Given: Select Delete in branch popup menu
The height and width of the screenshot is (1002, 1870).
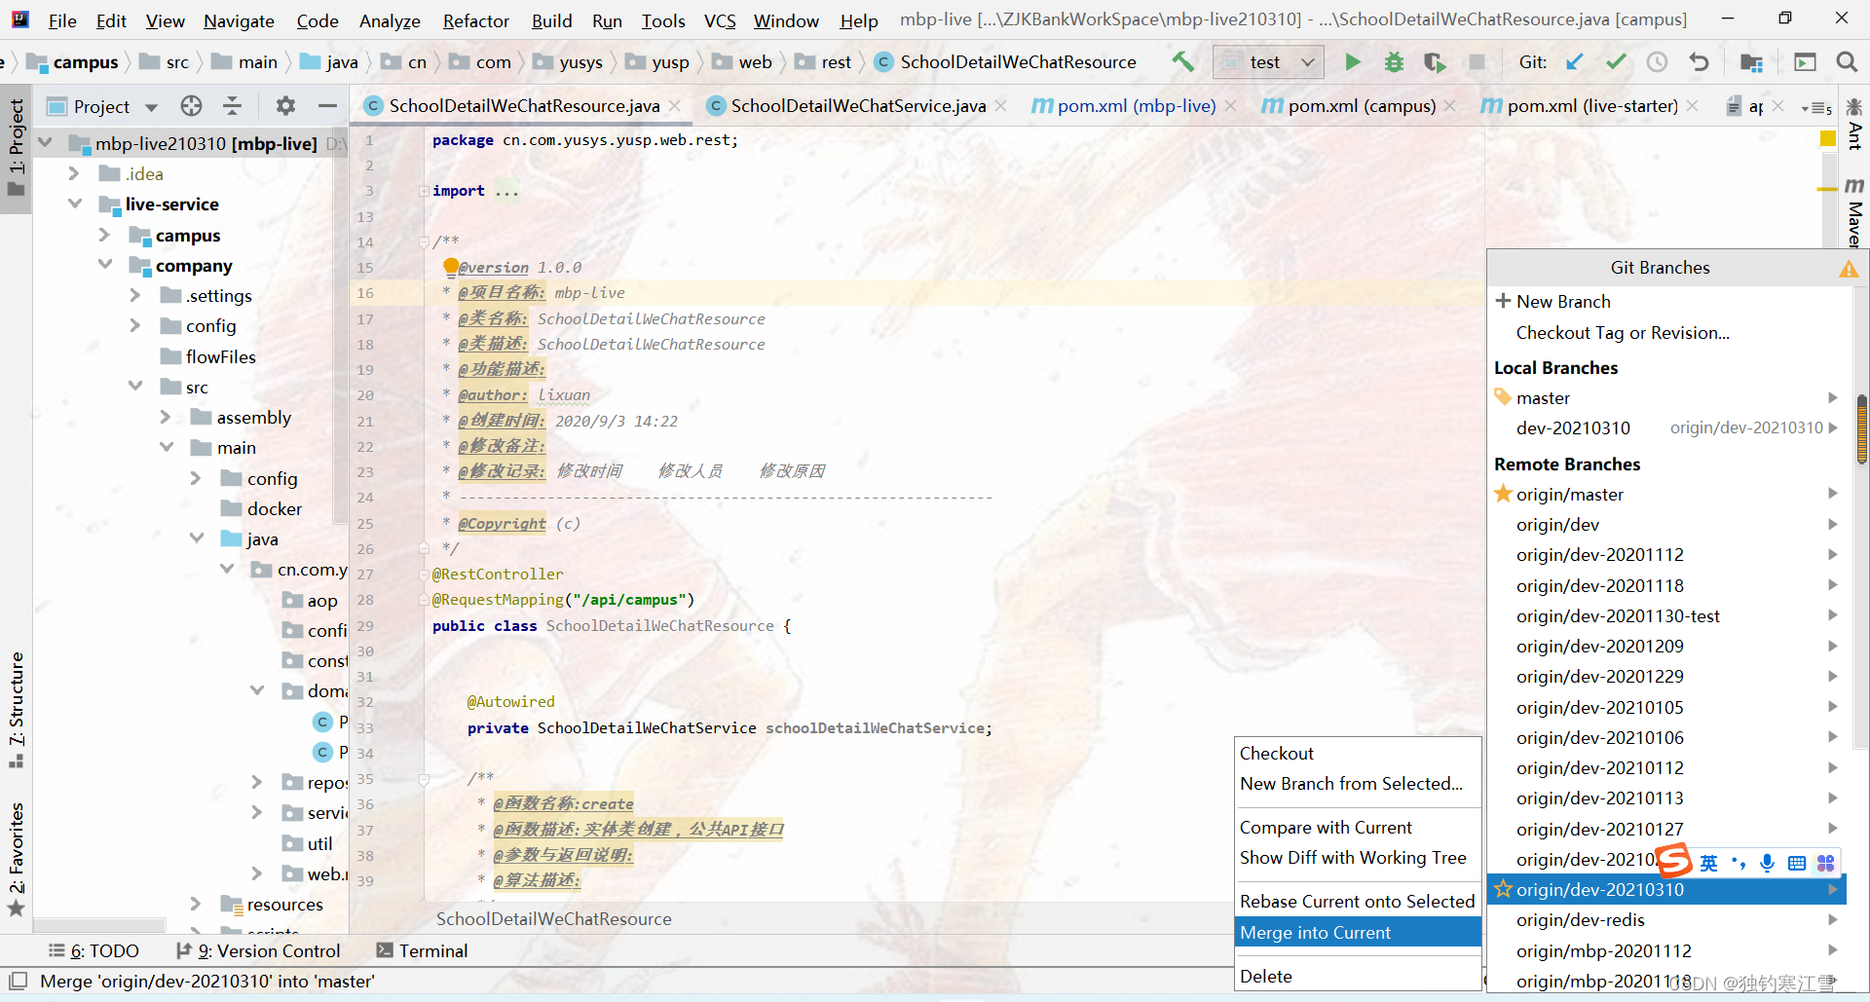Looking at the screenshot, I should [x=1358, y=976].
